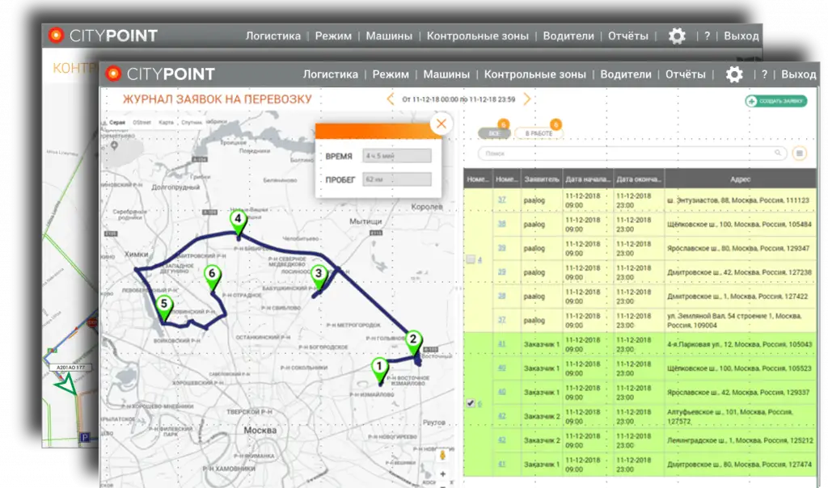This screenshot has width=828, height=488.
Task: Switch filter to 'В работе' requests
Action: [x=539, y=133]
